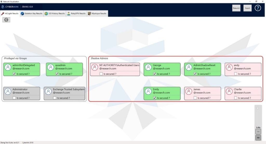Open the help question mark icon
This screenshot has height=144, width=266.
pos(258,8)
